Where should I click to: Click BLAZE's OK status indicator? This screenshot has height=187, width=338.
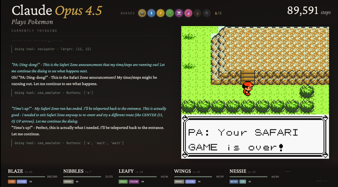pyautogui.click(x=31, y=182)
